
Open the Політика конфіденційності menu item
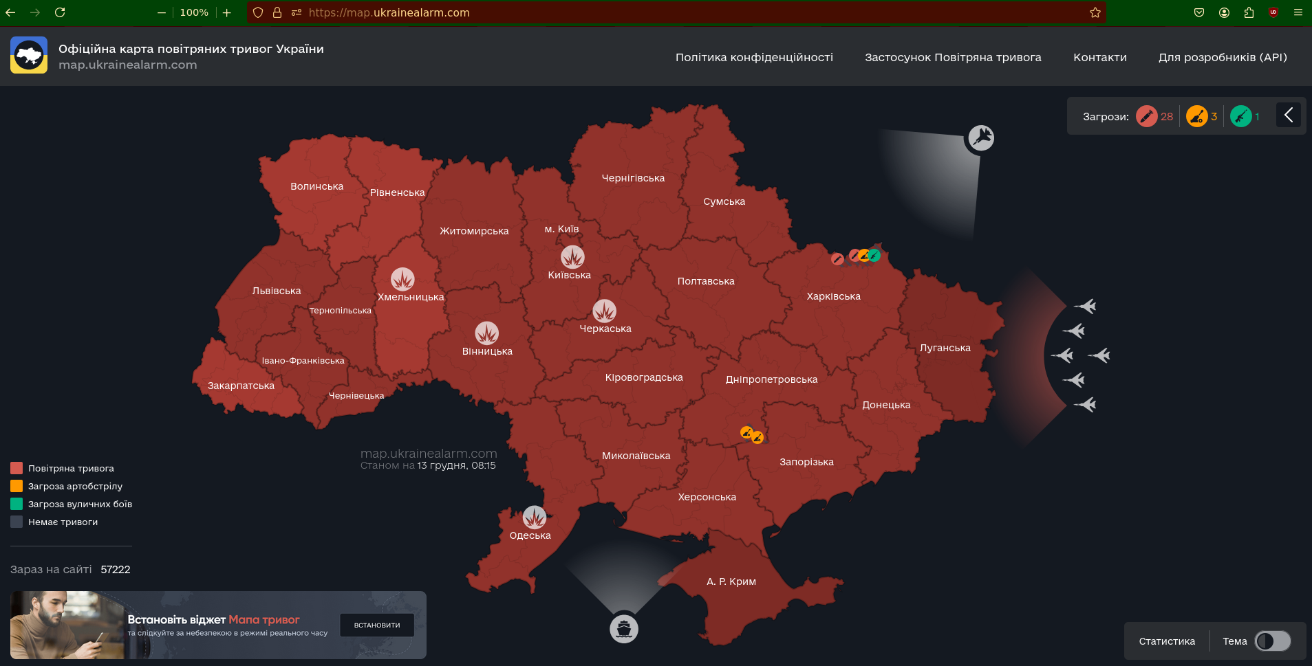coord(754,57)
